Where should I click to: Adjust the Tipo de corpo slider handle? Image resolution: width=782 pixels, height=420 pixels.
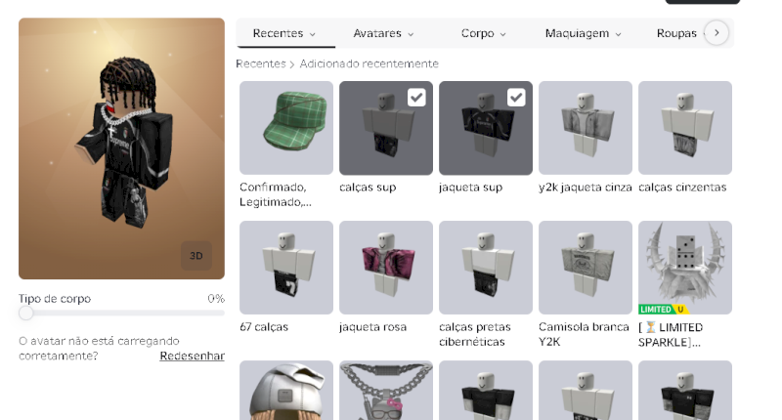(x=26, y=314)
